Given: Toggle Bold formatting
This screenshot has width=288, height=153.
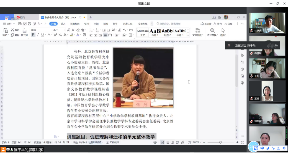Looking at the screenshot, I should (x=33, y=35).
